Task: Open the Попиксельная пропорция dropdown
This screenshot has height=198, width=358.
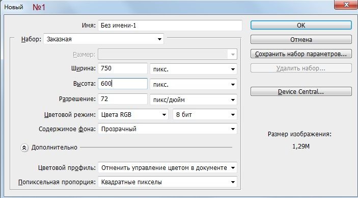Action: tap(168, 182)
